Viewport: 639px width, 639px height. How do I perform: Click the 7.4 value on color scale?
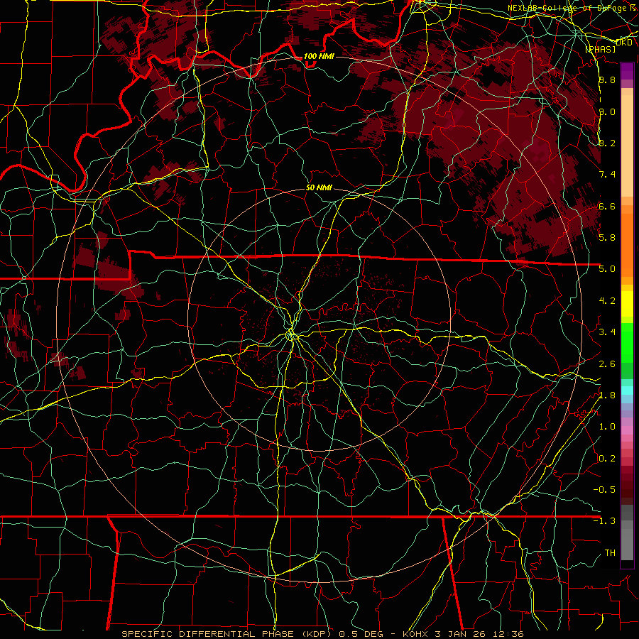pyautogui.click(x=607, y=175)
